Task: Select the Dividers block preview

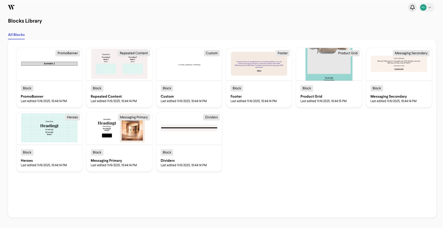Action: tap(189, 128)
